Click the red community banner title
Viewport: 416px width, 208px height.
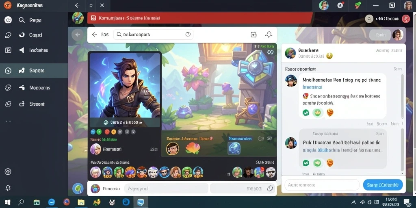[129, 18]
